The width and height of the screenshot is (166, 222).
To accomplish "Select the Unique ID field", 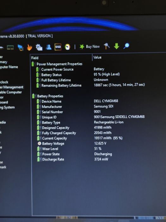I will [x=49, y=117].
